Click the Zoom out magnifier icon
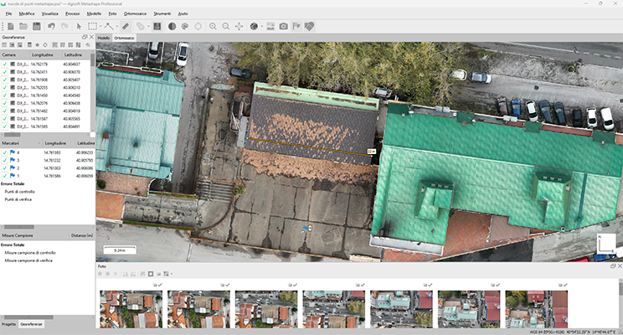Screen dimensions: 623x335 click(x=226, y=27)
